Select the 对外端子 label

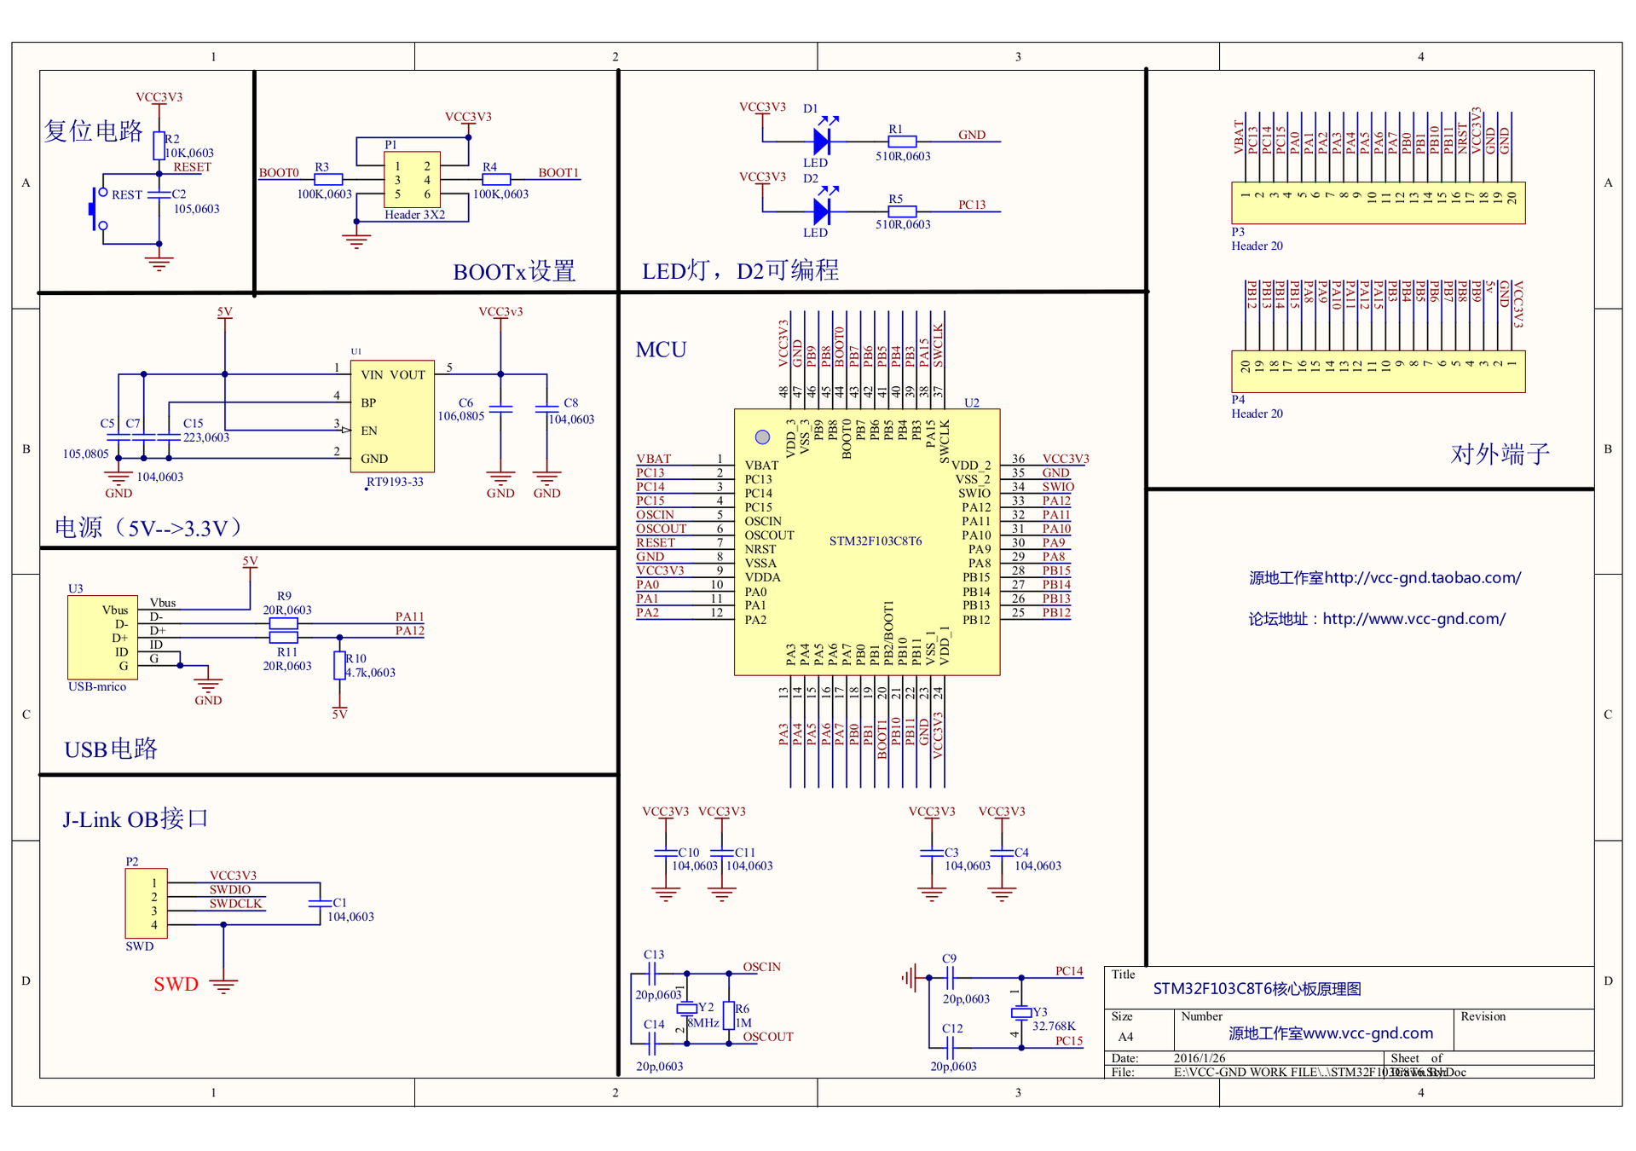1500,454
